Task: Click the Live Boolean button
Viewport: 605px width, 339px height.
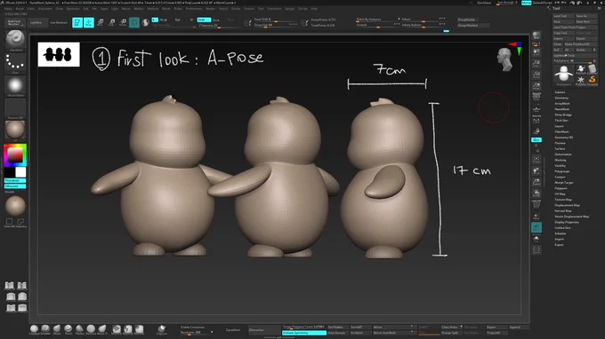Action: click(x=59, y=23)
